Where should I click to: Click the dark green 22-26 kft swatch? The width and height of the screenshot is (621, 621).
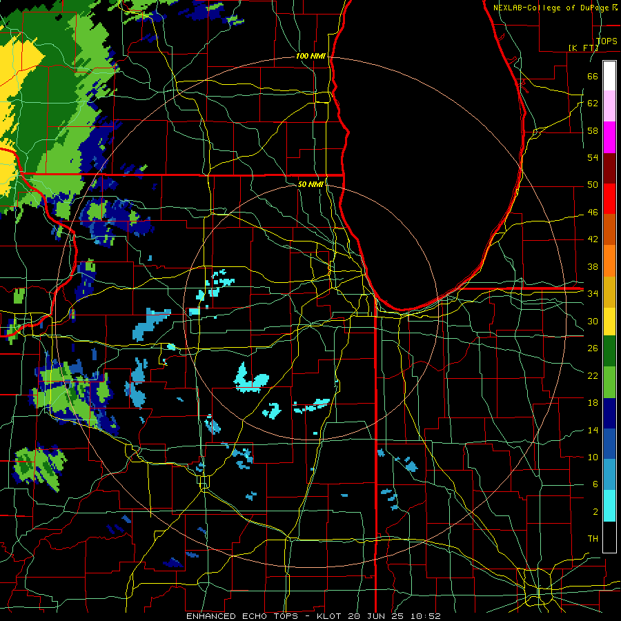click(x=609, y=351)
